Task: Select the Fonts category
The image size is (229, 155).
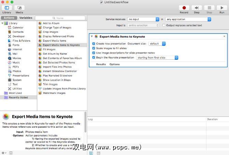Action: tap(16, 45)
